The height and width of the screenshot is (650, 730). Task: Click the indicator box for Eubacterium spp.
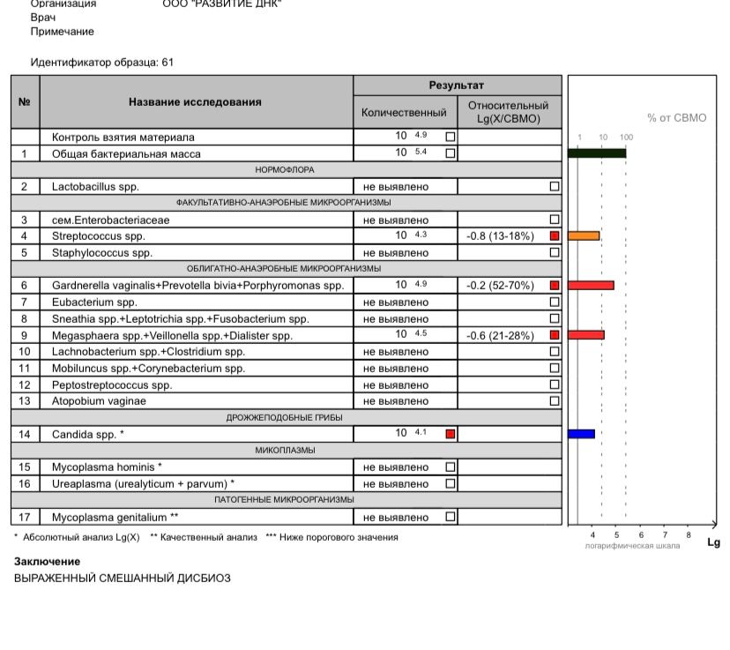click(555, 302)
